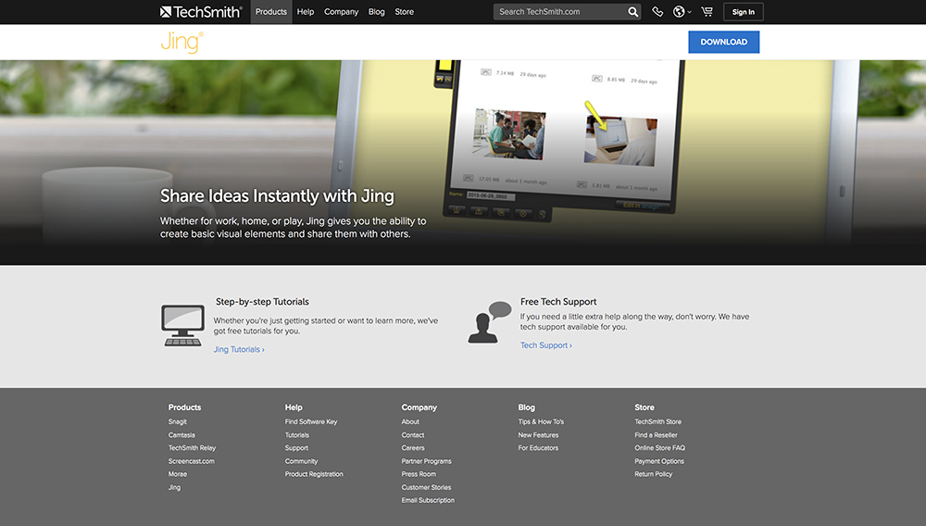This screenshot has height=526, width=926.
Task: Click the Free Tech Support heading
Action: pyautogui.click(x=558, y=302)
